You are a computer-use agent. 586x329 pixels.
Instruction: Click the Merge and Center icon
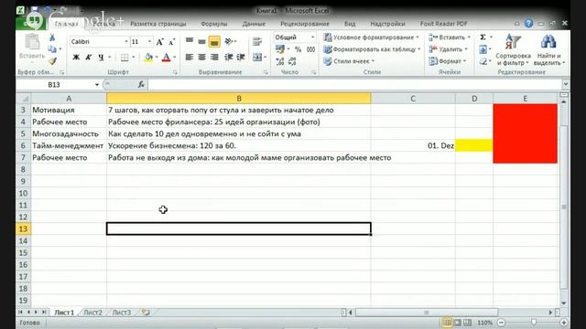point(257,58)
